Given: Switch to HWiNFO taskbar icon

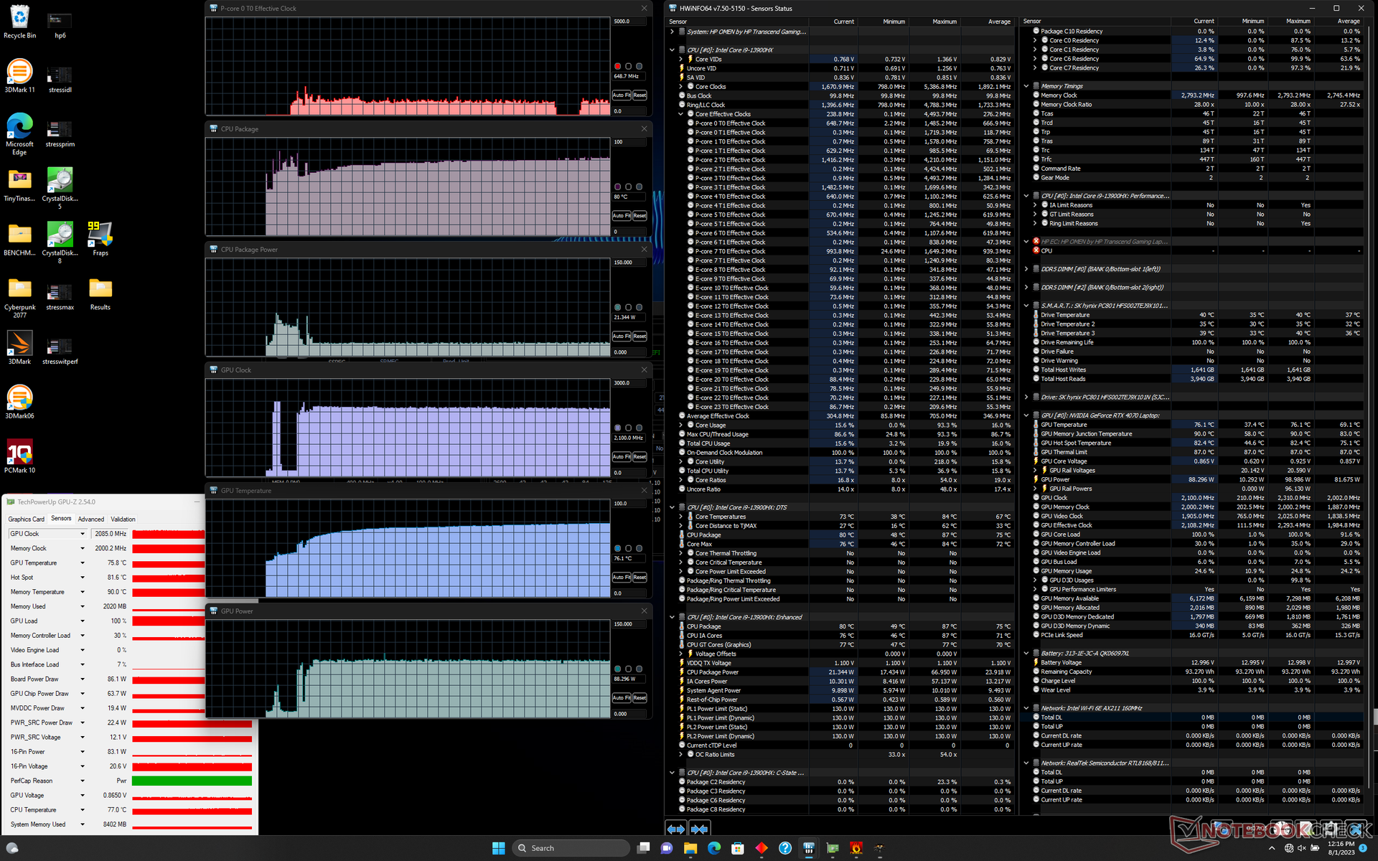Looking at the screenshot, I should click(x=809, y=848).
